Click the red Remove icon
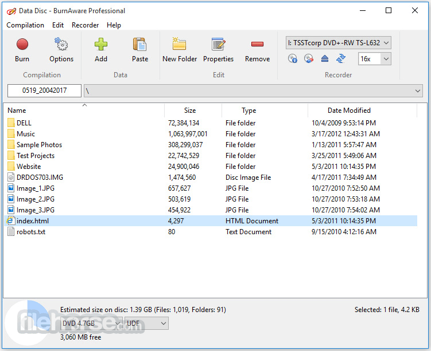 [257, 44]
